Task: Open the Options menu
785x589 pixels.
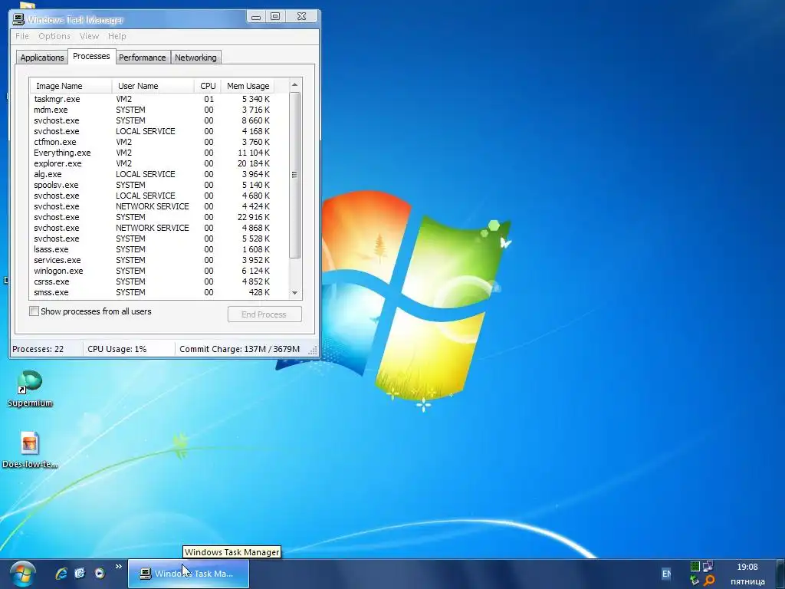Action: [54, 36]
